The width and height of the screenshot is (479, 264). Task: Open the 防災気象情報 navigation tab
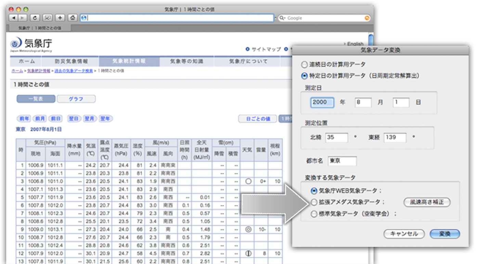(71, 61)
